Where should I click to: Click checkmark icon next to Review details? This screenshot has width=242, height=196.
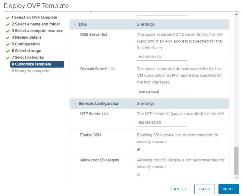coord(8,38)
